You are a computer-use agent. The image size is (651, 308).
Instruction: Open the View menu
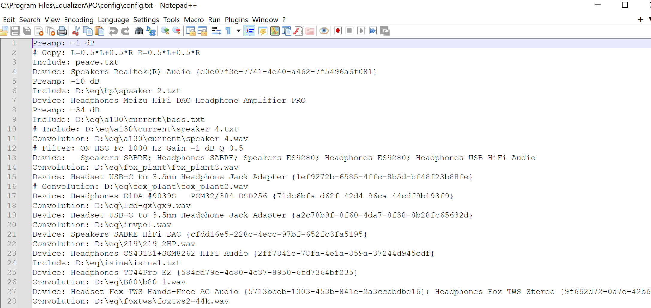tap(52, 20)
